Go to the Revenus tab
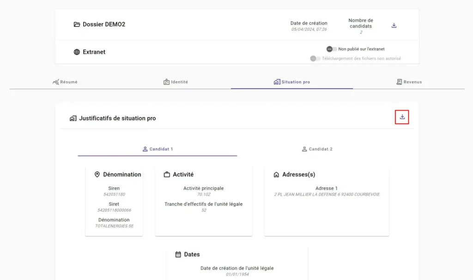Viewport: 473px width, 280px height. pyautogui.click(x=409, y=82)
